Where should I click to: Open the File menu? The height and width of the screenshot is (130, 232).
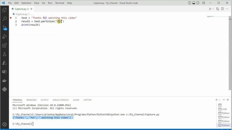[x=10, y=3]
